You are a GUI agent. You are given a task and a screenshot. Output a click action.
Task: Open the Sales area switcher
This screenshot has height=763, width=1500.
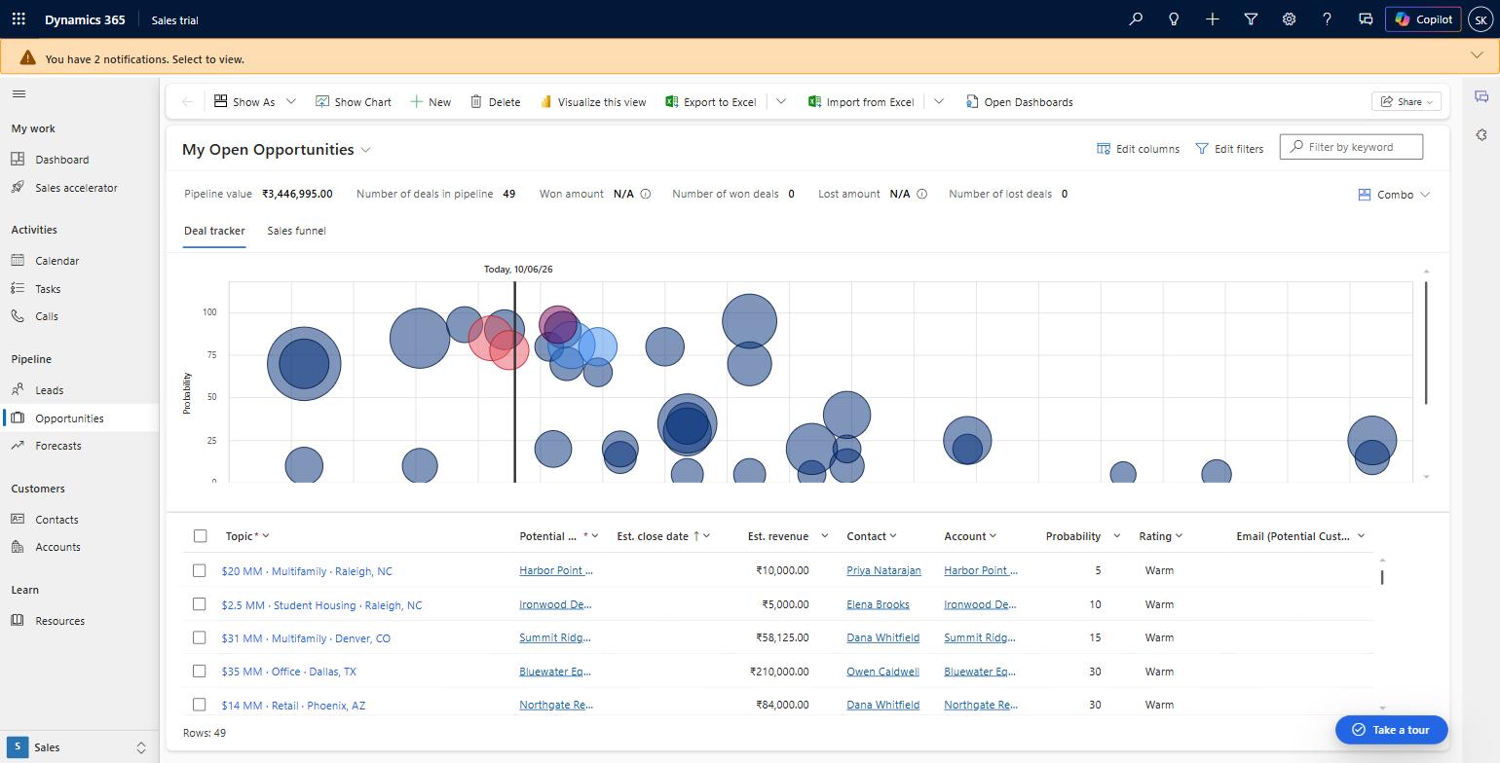(x=78, y=747)
